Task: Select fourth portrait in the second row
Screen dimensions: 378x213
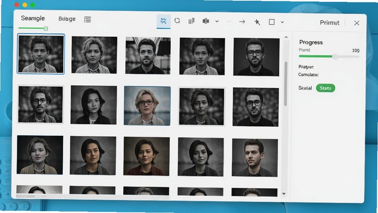Action: (202, 106)
